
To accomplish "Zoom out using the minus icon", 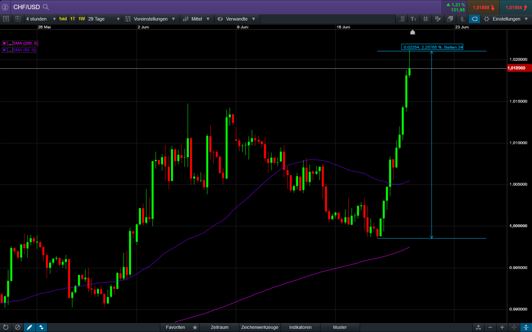I will (490, 327).
